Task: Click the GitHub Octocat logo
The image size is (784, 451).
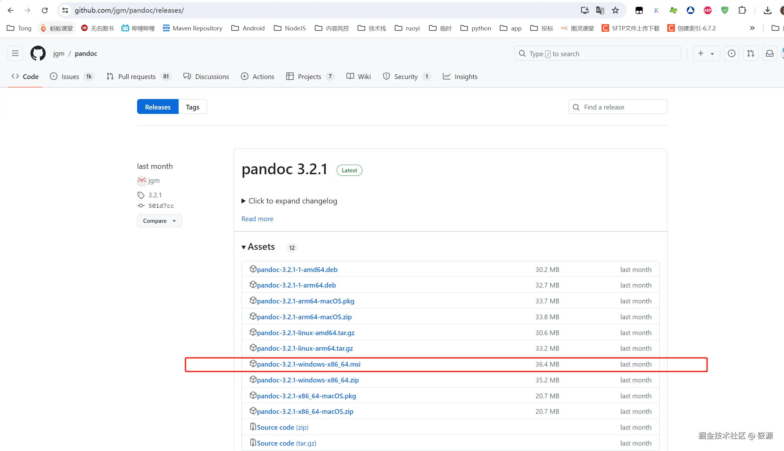Action: coord(38,53)
